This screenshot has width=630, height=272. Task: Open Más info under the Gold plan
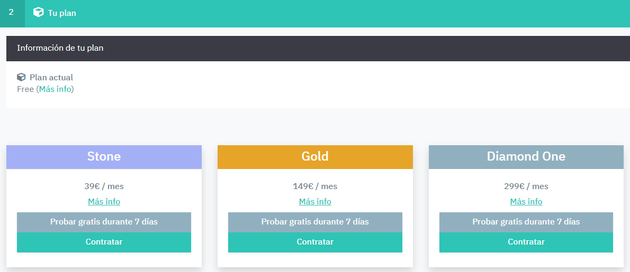pos(315,202)
